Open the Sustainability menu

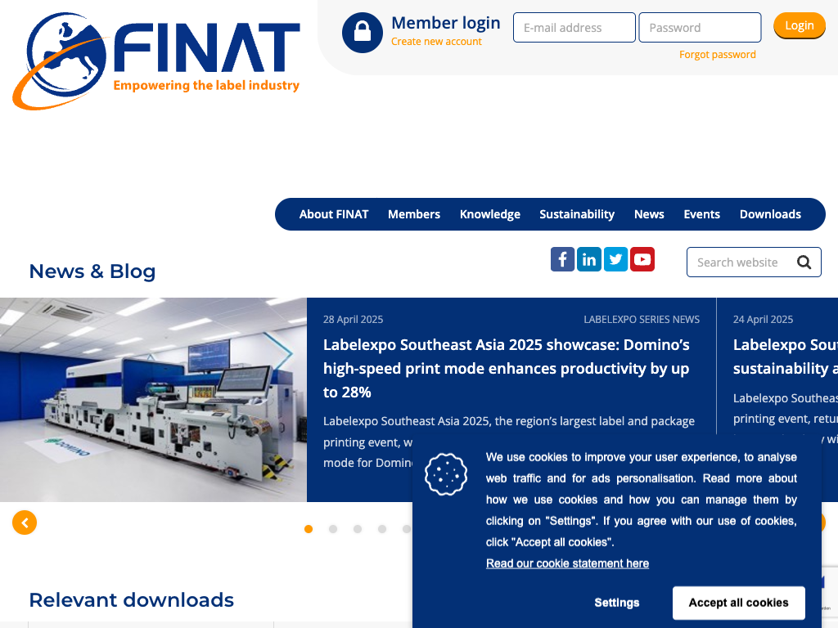(x=577, y=214)
